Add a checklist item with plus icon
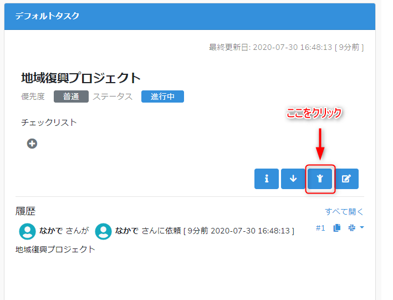 (x=32, y=144)
